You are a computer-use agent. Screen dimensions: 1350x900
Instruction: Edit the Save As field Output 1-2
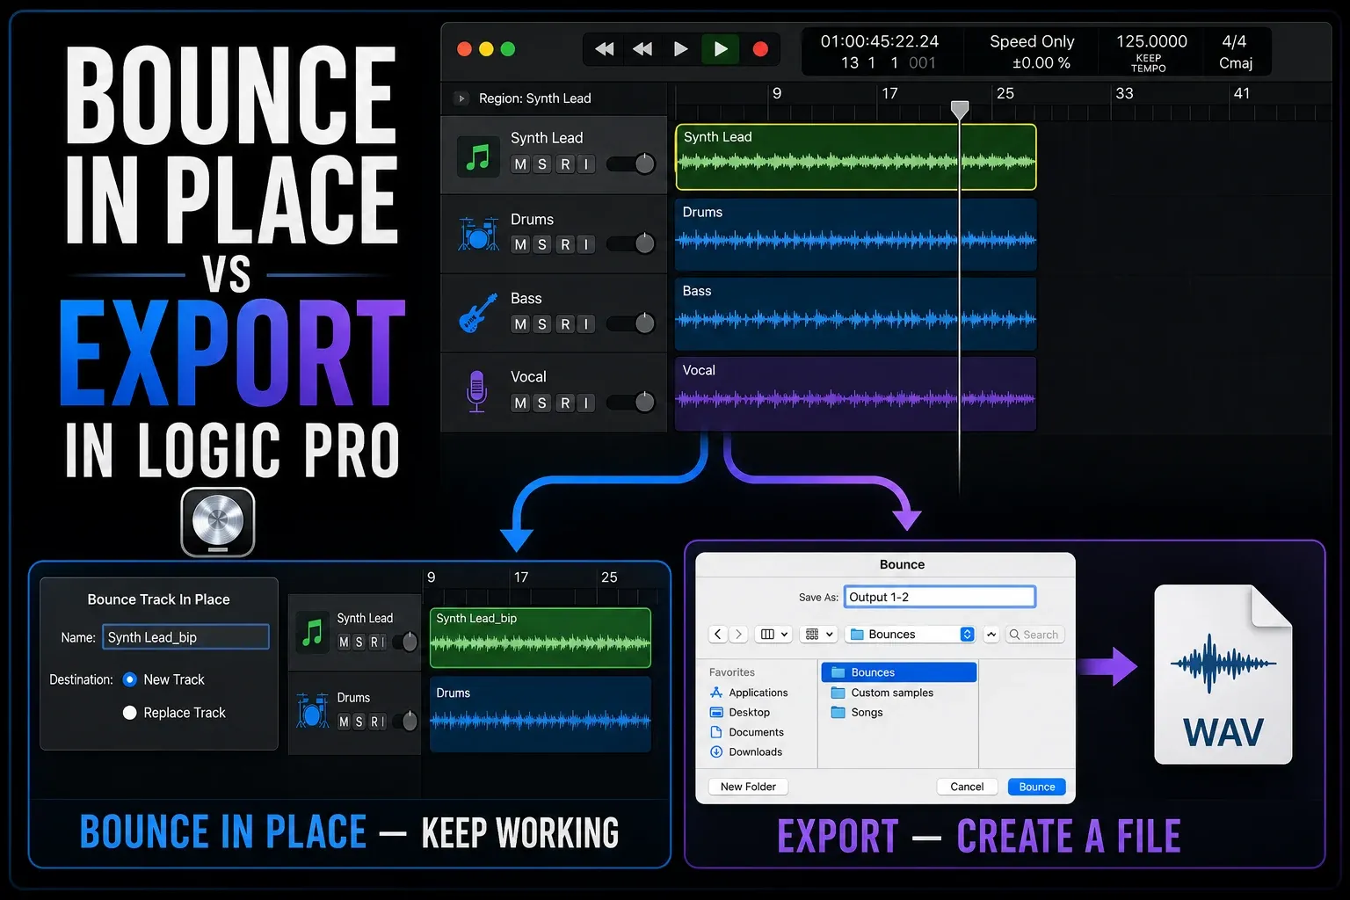click(x=940, y=597)
